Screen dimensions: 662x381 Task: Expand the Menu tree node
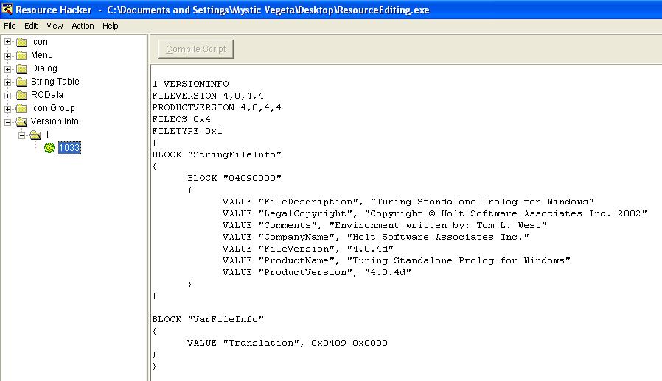[7, 55]
